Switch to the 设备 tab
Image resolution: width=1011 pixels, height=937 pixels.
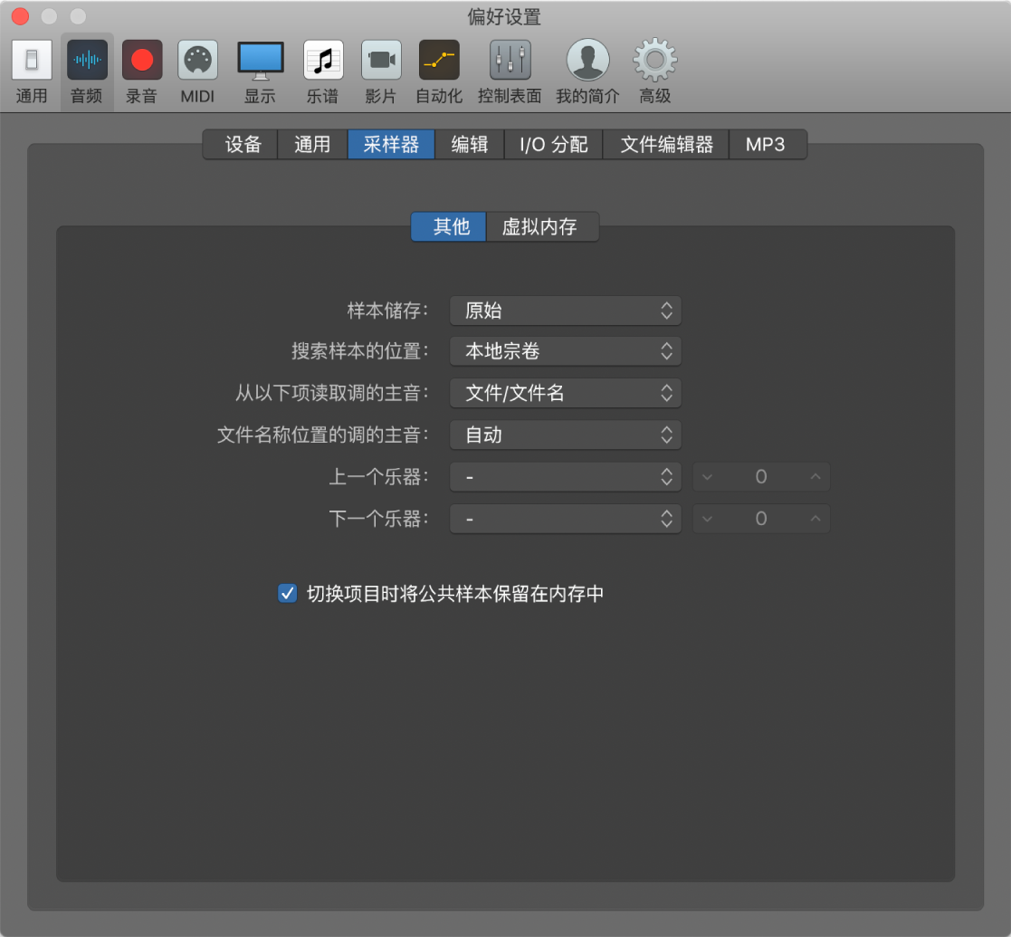pos(240,144)
